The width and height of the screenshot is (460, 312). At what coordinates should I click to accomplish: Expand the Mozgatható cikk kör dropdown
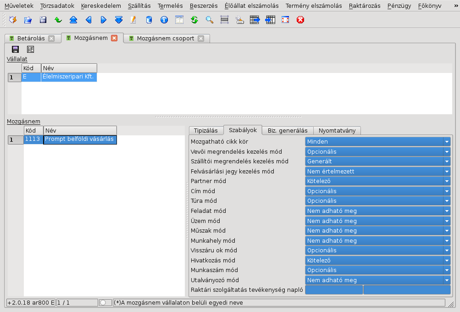378,141
